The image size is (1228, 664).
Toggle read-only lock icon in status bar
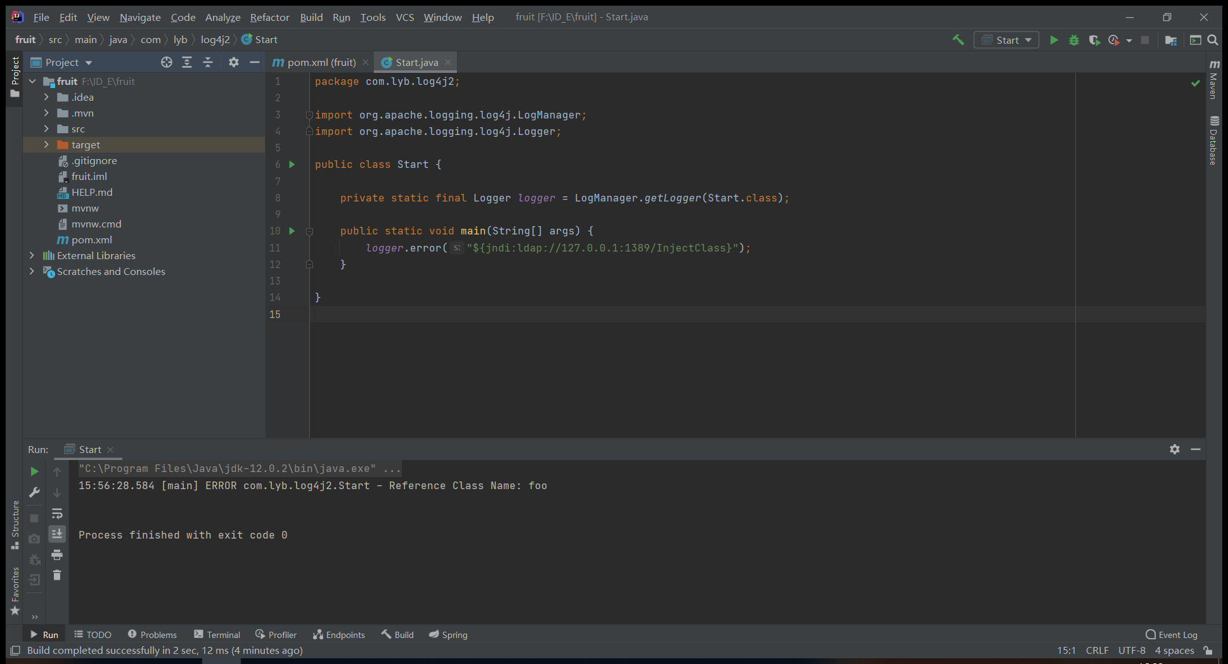click(x=1208, y=651)
